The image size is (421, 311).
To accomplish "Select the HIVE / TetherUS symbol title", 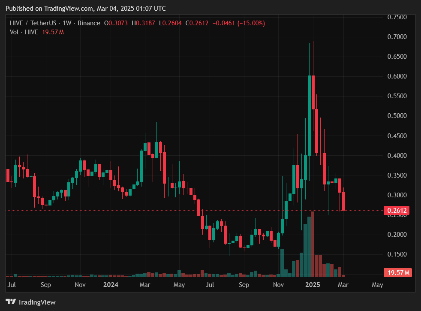I will pyautogui.click(x=33, y=23).
